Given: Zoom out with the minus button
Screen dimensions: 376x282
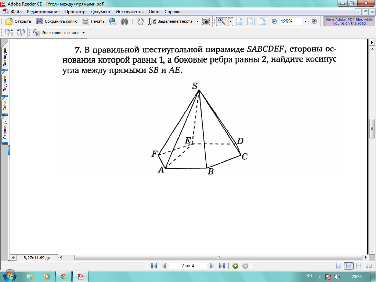Looking at the screenshot, I should pos(274,21).
